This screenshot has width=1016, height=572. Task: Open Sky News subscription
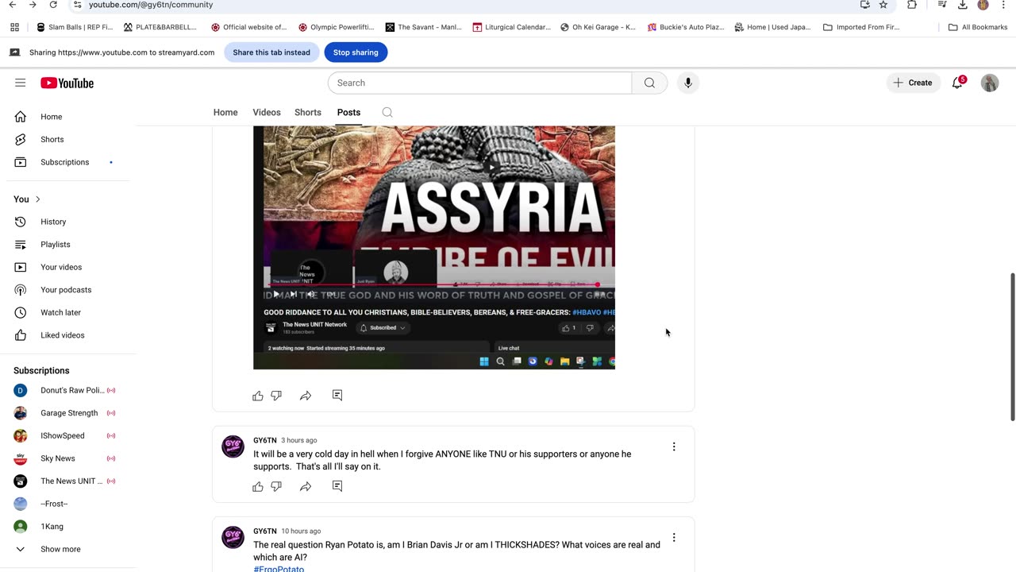pyautogui.click(x=68, y=458)
